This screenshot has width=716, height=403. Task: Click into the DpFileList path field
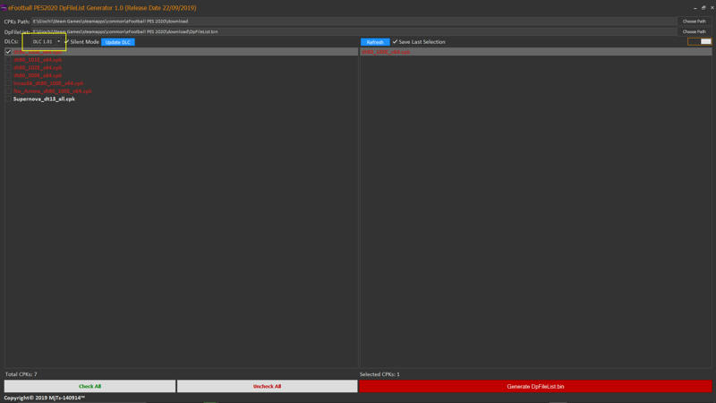click(x=354, y=32)
